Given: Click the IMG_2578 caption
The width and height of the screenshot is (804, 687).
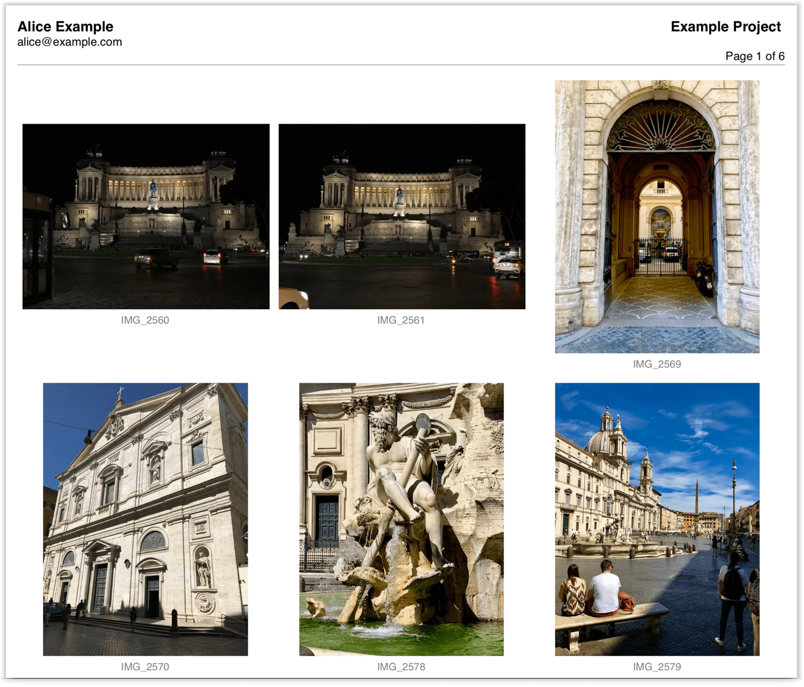Looking at the screenshot, I should (x=401, y=667).
